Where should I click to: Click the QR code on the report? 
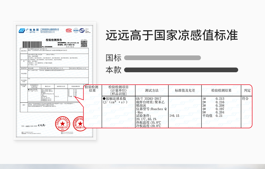click(84, 43)
